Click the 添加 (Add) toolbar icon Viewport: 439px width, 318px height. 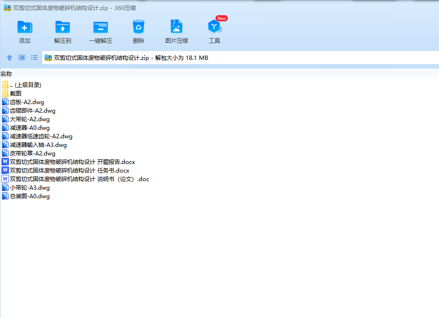(25, 27)
